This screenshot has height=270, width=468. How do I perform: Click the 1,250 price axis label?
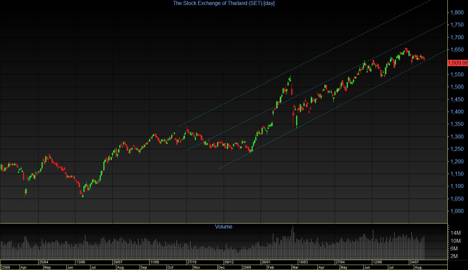click(457, 149)
